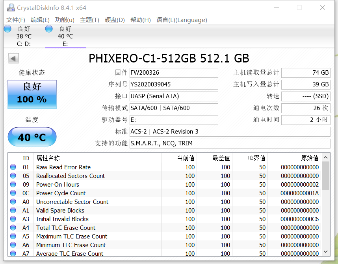Select the Reallocated Sectors Count row text
The image size is (338, 264).
[x=71, y=176]
